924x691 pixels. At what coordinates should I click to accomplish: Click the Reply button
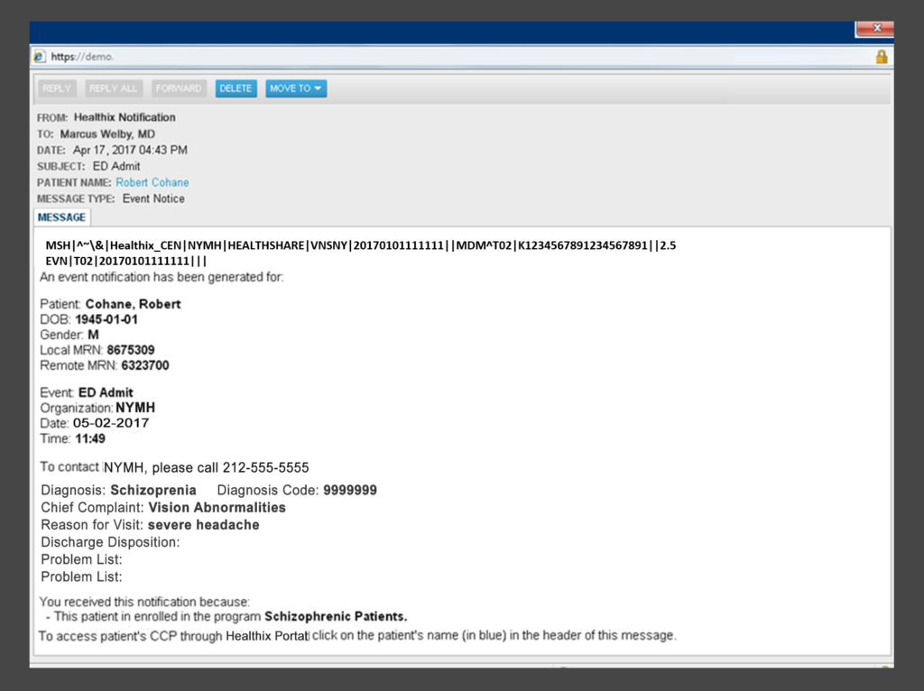[x=57, y=88]
